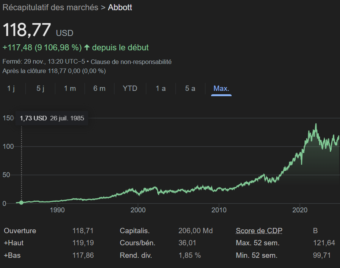This screenshot has width=340, height=268.
Task: Select the 1 j time range tab
Action: 11,88
